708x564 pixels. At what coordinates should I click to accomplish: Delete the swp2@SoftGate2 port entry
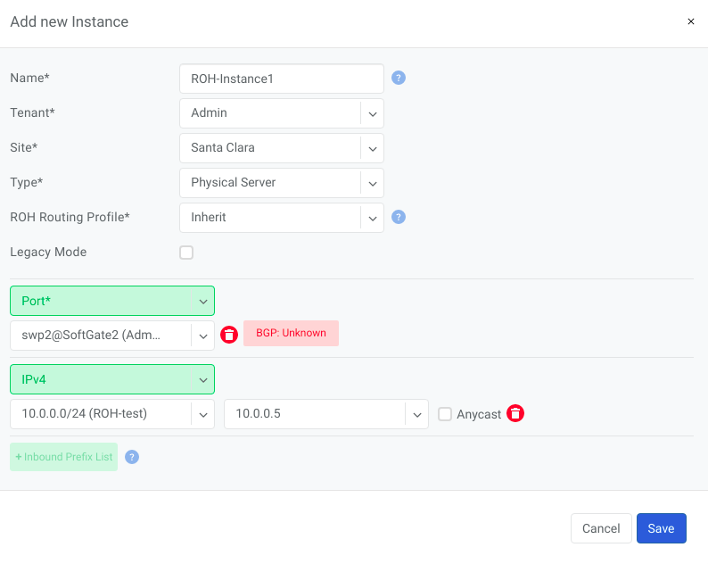tap(229, 335)
